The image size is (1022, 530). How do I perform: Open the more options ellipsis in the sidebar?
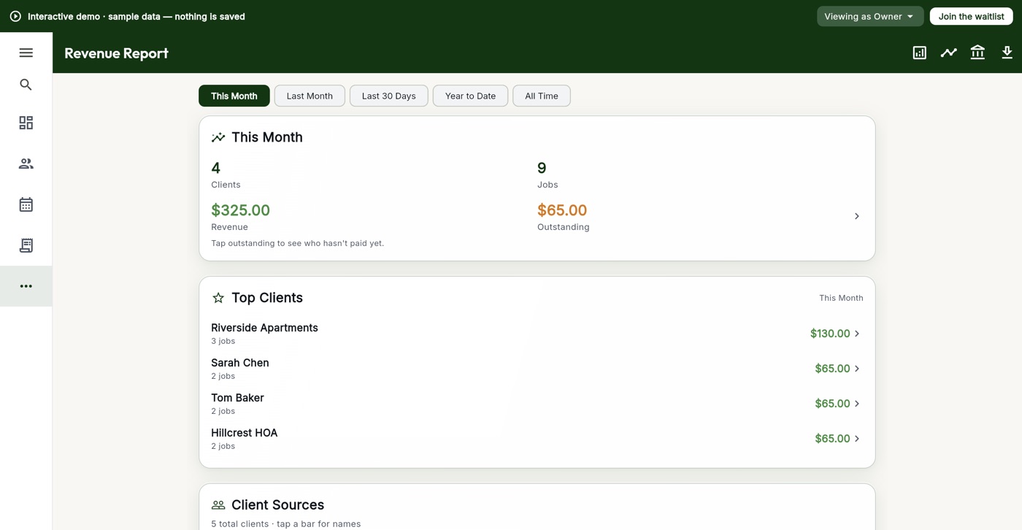(x=26, y=286)
